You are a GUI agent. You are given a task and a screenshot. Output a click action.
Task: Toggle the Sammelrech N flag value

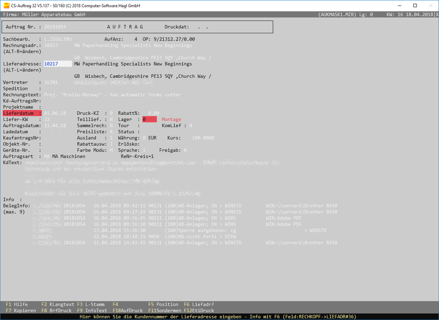pos(111,125)
